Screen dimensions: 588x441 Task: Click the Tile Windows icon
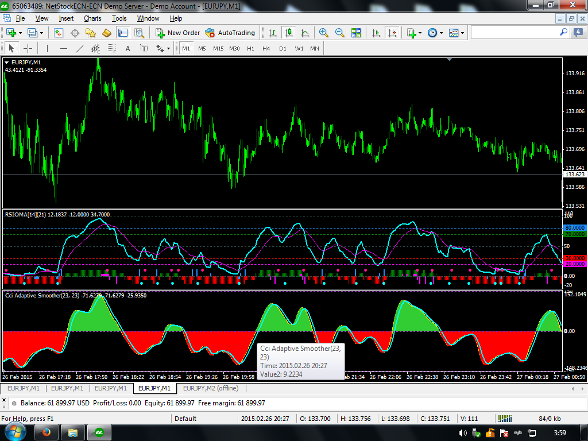[356, 33]
